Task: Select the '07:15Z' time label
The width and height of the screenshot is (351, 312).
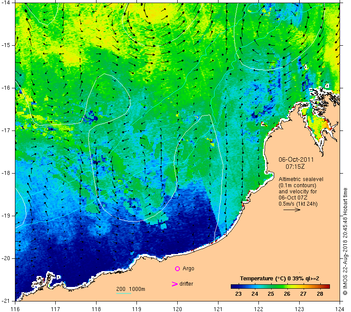Action: coord(295,167)
